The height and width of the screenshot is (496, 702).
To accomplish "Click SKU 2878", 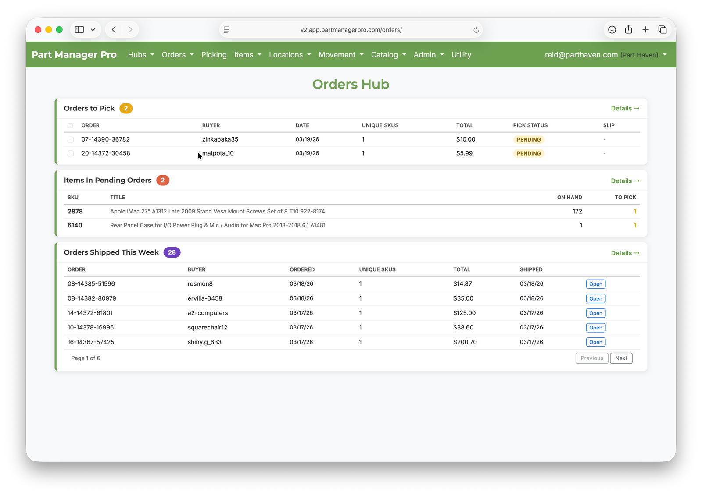I will [x=75, y=211].
